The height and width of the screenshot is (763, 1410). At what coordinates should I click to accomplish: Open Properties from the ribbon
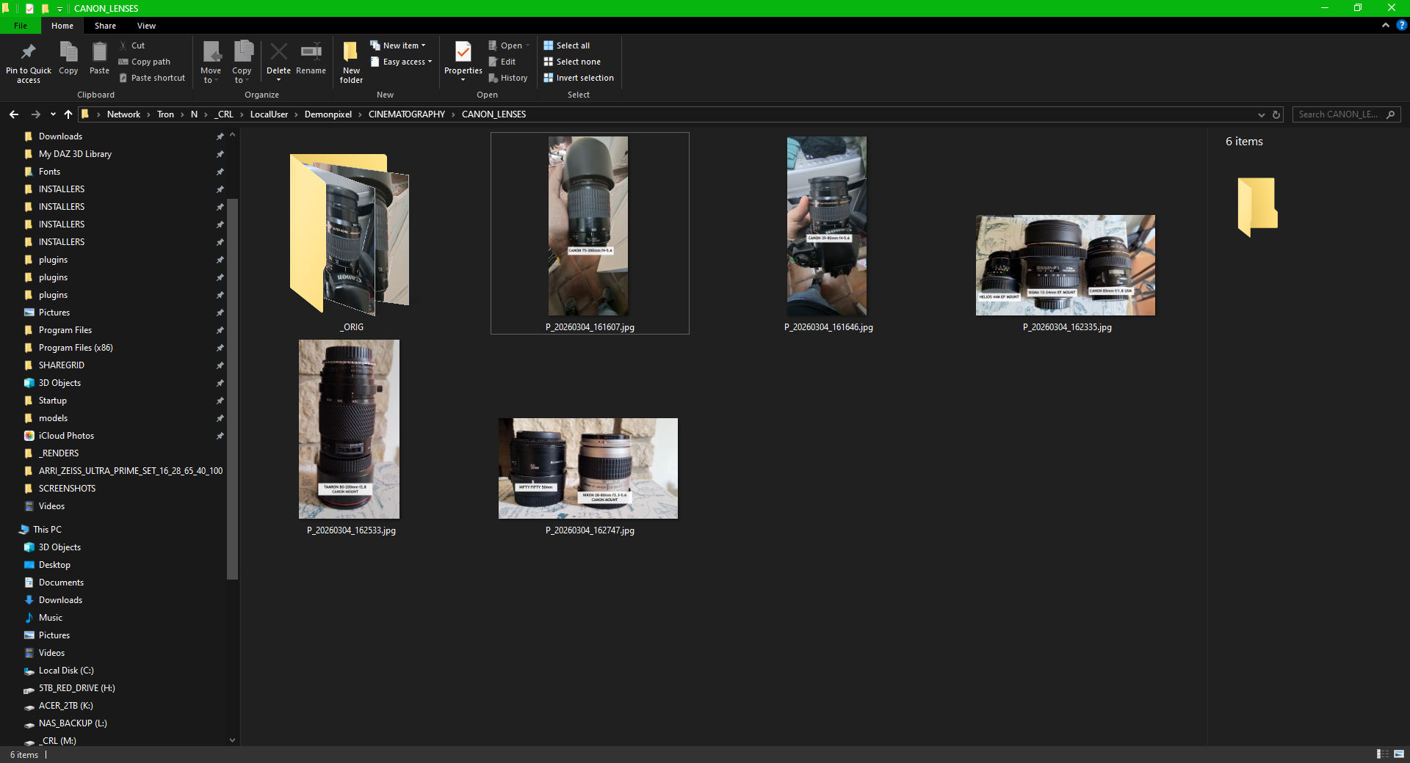[463, 53]
